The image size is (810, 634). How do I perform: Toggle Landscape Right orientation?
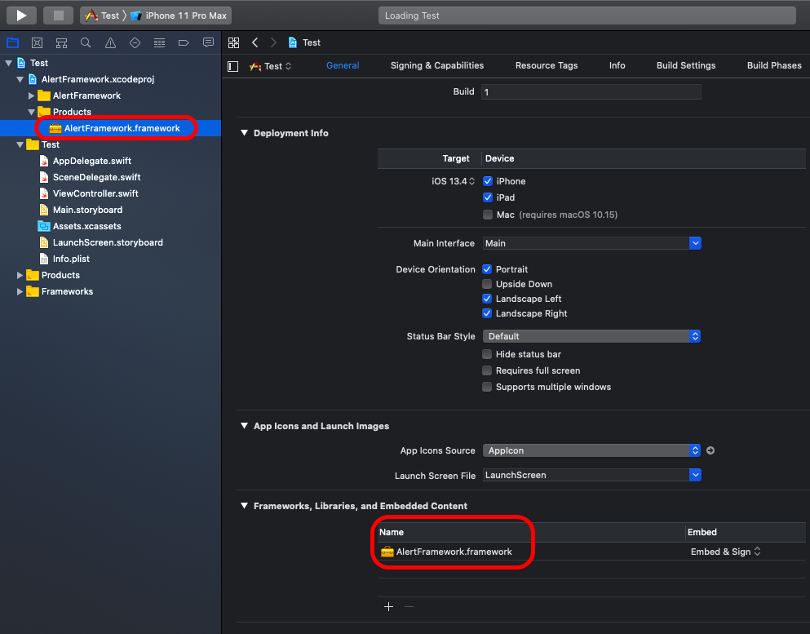coord(487,313)
